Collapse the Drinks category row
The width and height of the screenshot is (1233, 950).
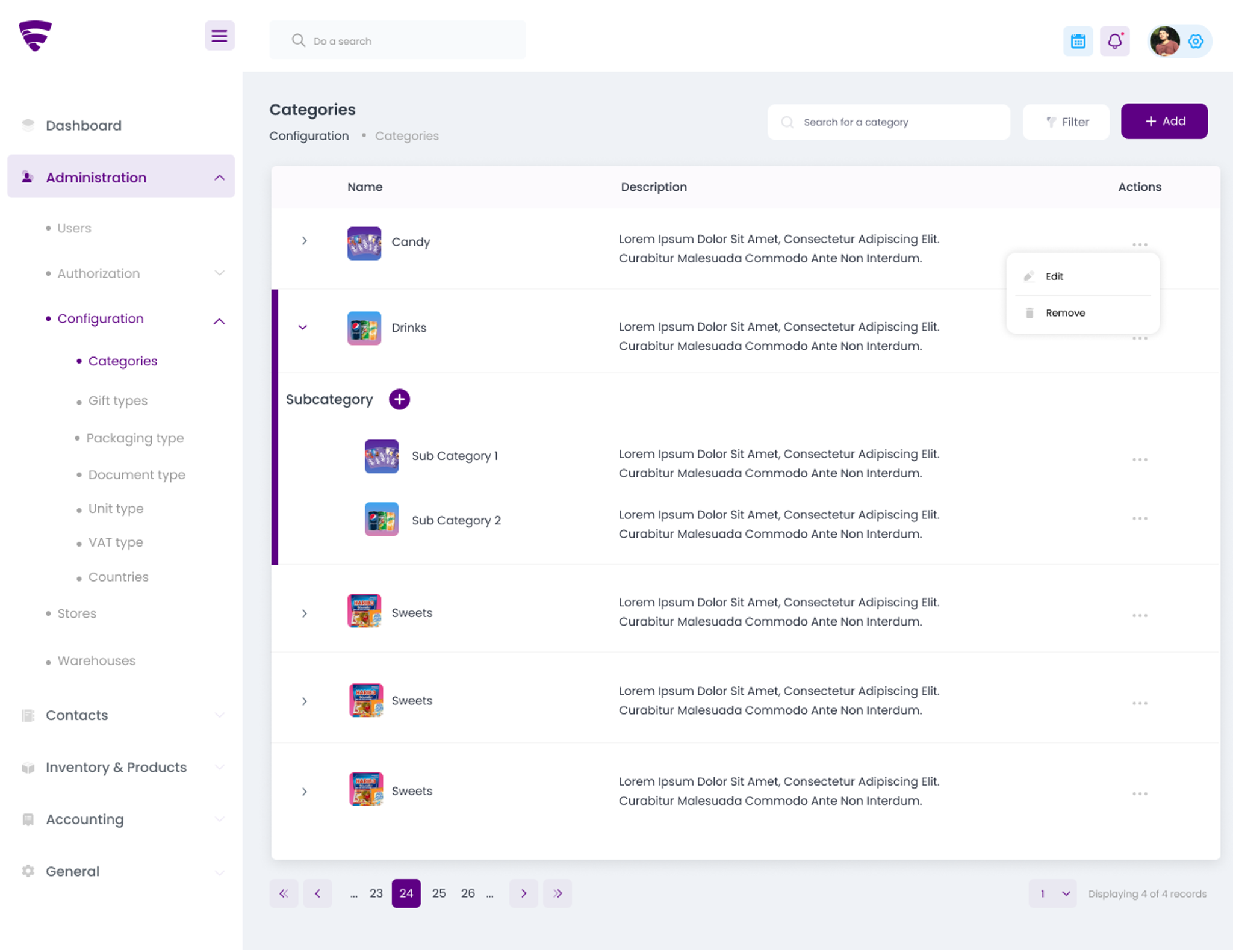[x=303, y=328]
